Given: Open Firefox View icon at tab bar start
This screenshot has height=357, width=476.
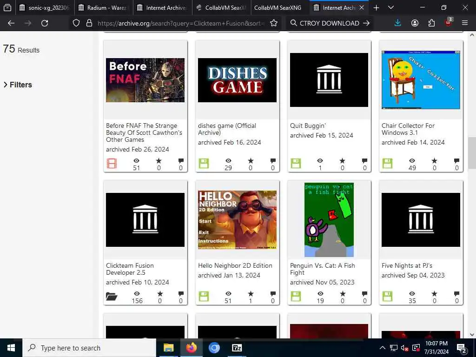Looking at the screenshot, I should pyautogui.click(x=7, y=7).
